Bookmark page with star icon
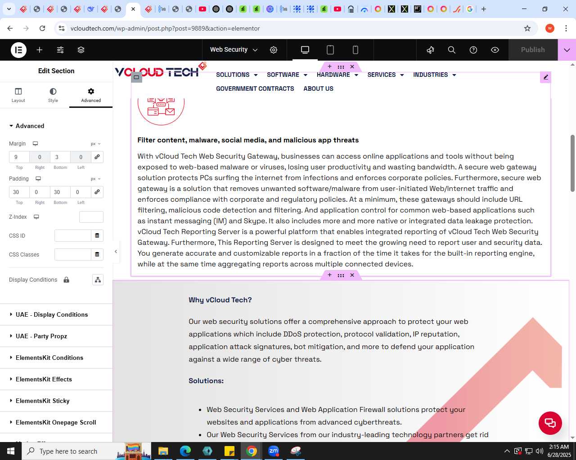This screenshot has width=576, height=460. (527, 28)
